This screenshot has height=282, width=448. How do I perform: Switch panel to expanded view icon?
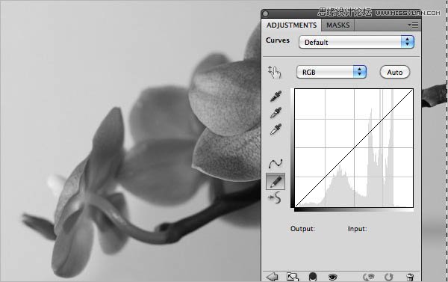pos(293,277)
